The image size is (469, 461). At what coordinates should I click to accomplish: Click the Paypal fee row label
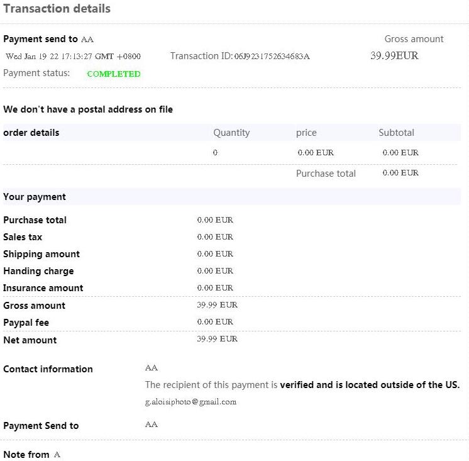[26, 323]
